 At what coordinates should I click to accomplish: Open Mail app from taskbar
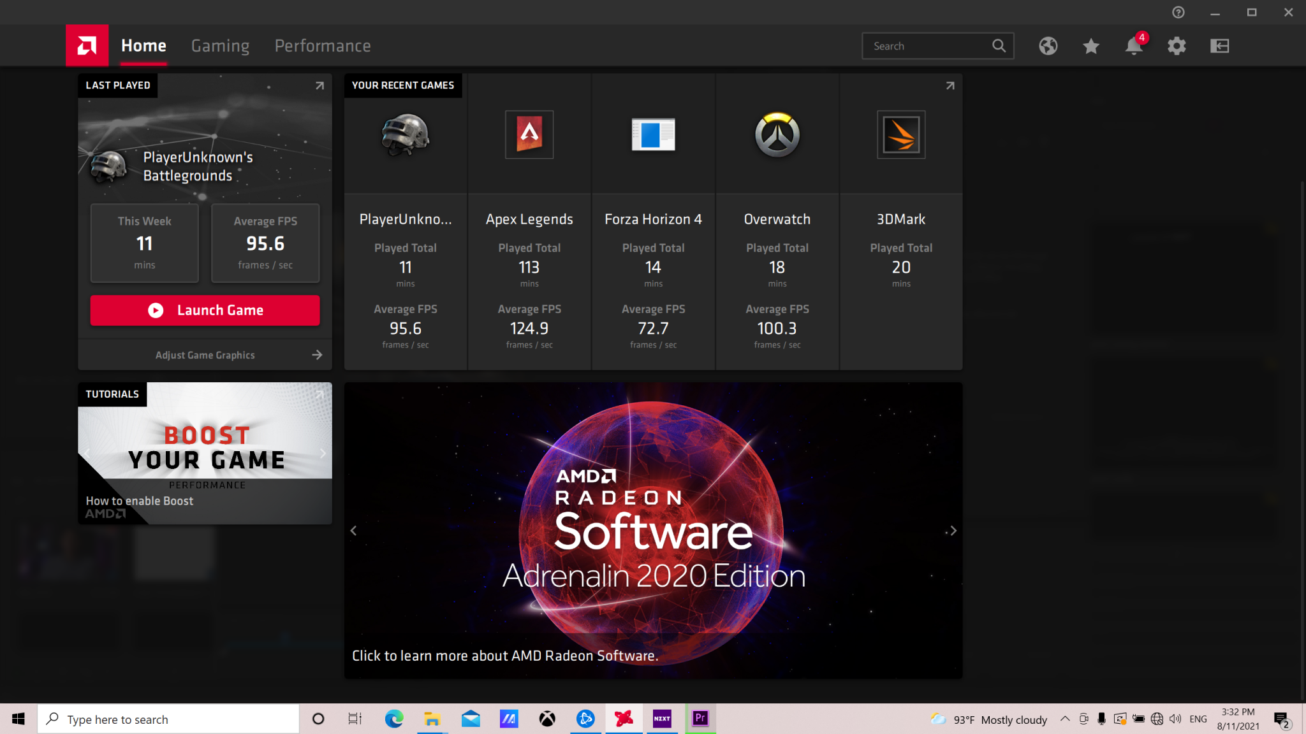471,719
